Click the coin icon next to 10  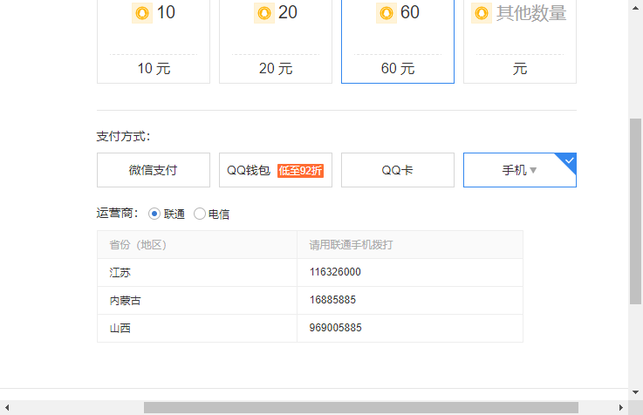(142, 13)
